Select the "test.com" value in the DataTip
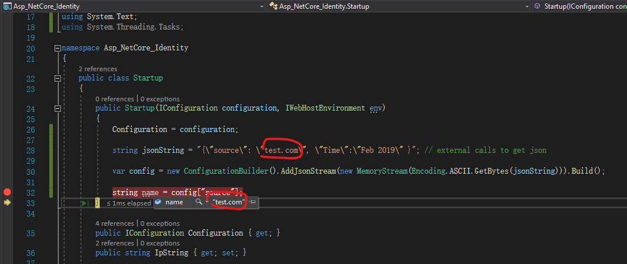 (228, 202)
